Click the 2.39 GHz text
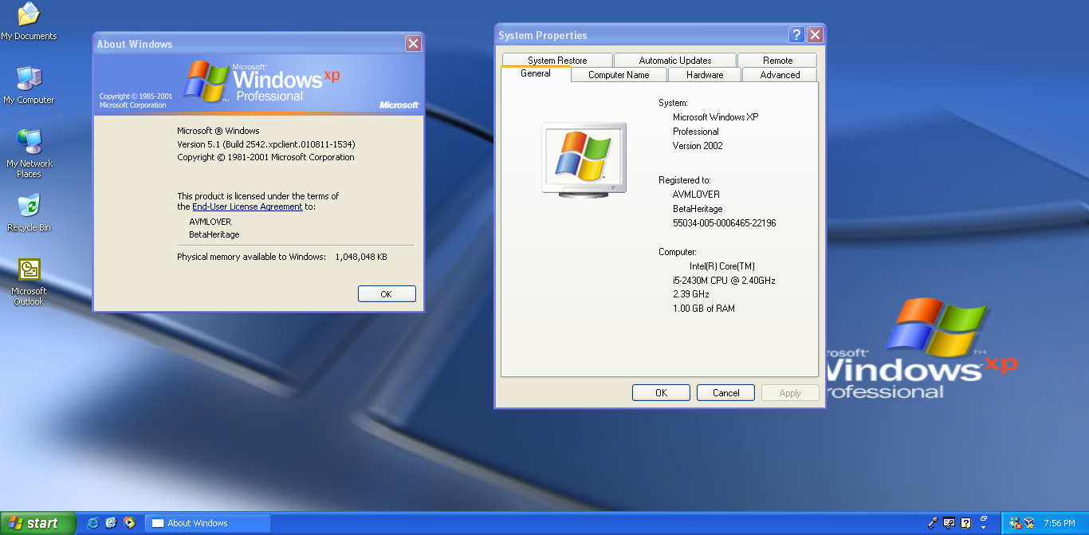The width and height of the screenshot is (1089, 535). [691, 294]
